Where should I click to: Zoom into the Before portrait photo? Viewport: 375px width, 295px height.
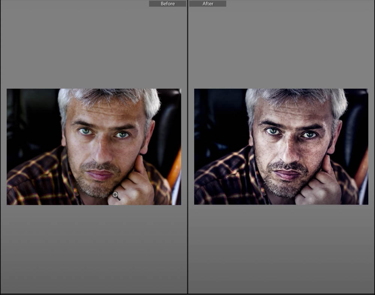coord(94,147)
